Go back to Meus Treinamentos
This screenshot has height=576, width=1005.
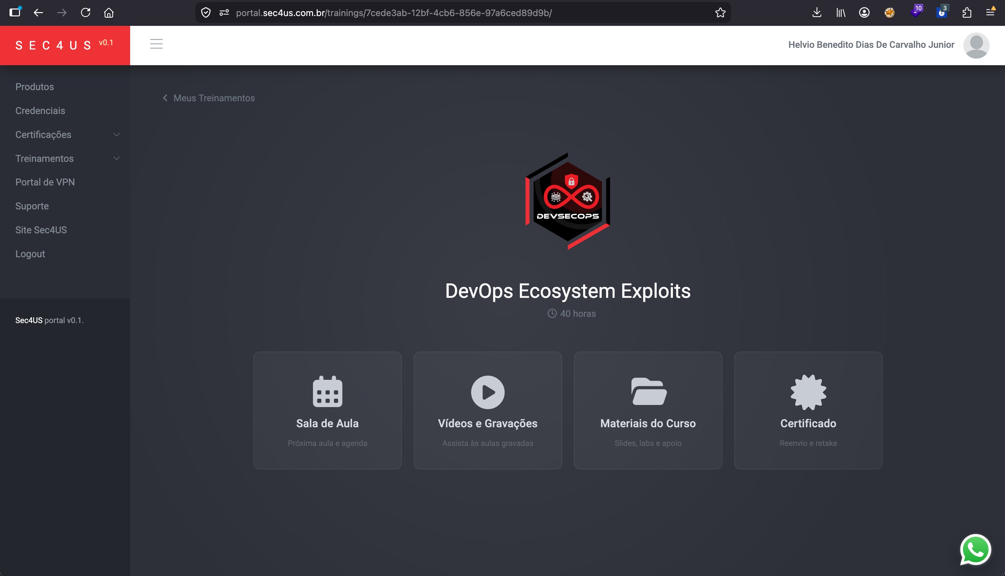(x=214, y=98)
